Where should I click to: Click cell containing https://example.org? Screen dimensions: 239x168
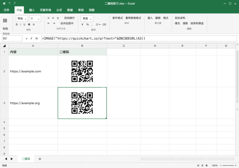click(x=33, y=103)
